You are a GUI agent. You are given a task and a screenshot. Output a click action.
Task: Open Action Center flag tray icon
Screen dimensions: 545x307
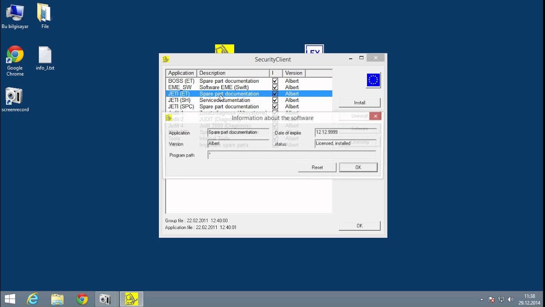tap(491, 299)
